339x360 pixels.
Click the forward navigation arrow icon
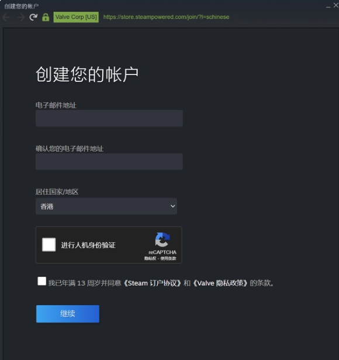click(x=21, y=17)
